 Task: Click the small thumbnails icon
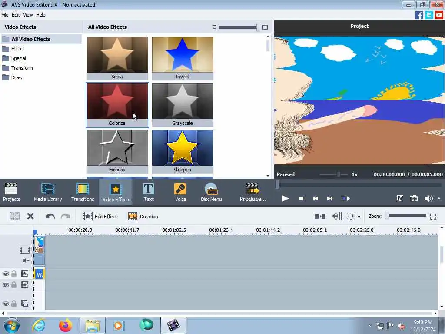[214, 27]
